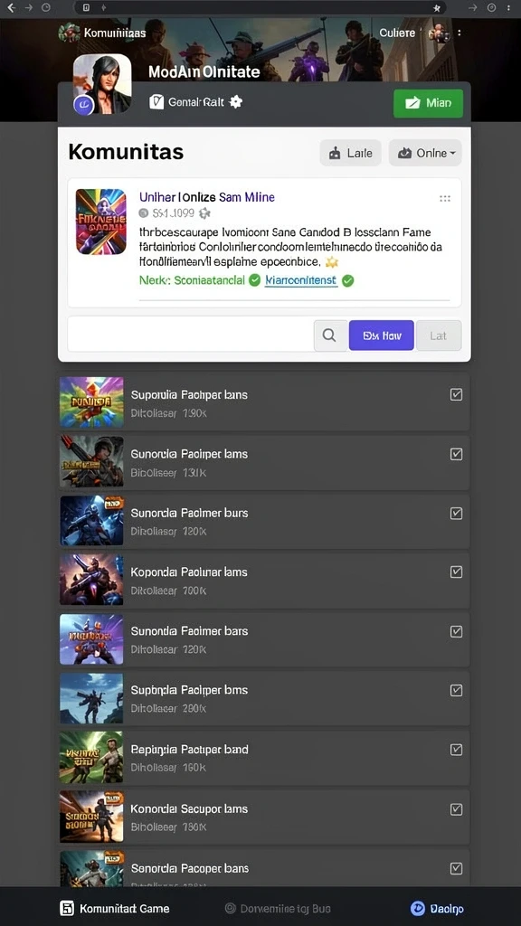
Task: Toggle checkbox on Sunondla Faoimer bars row
Action: click(x=456, y=631)
